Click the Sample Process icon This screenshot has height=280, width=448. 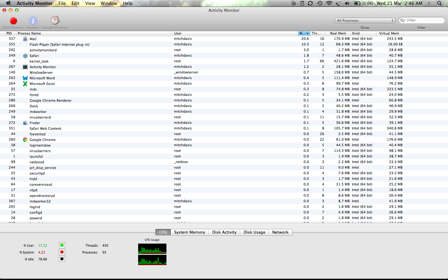(x=55, y=21)
